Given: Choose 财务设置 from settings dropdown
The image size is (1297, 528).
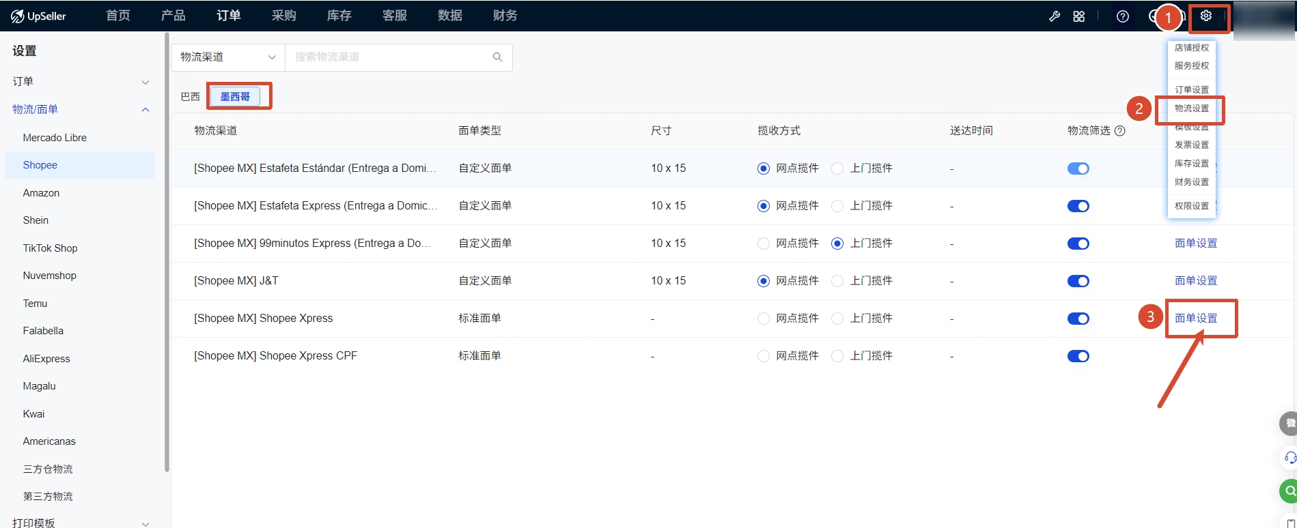Looking at the screenshot, I should [x=1192, y=182].
